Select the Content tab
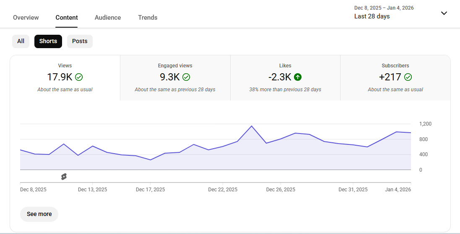460x234 pixels. tap(67, 18)
